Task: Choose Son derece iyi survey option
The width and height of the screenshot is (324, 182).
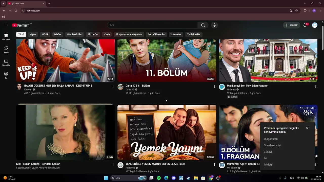Action: pos(272,145)
